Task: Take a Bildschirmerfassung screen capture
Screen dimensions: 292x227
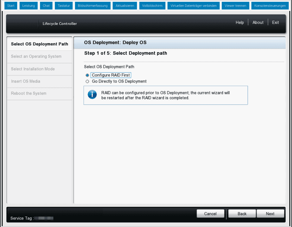Action: [x=92, y=6]
